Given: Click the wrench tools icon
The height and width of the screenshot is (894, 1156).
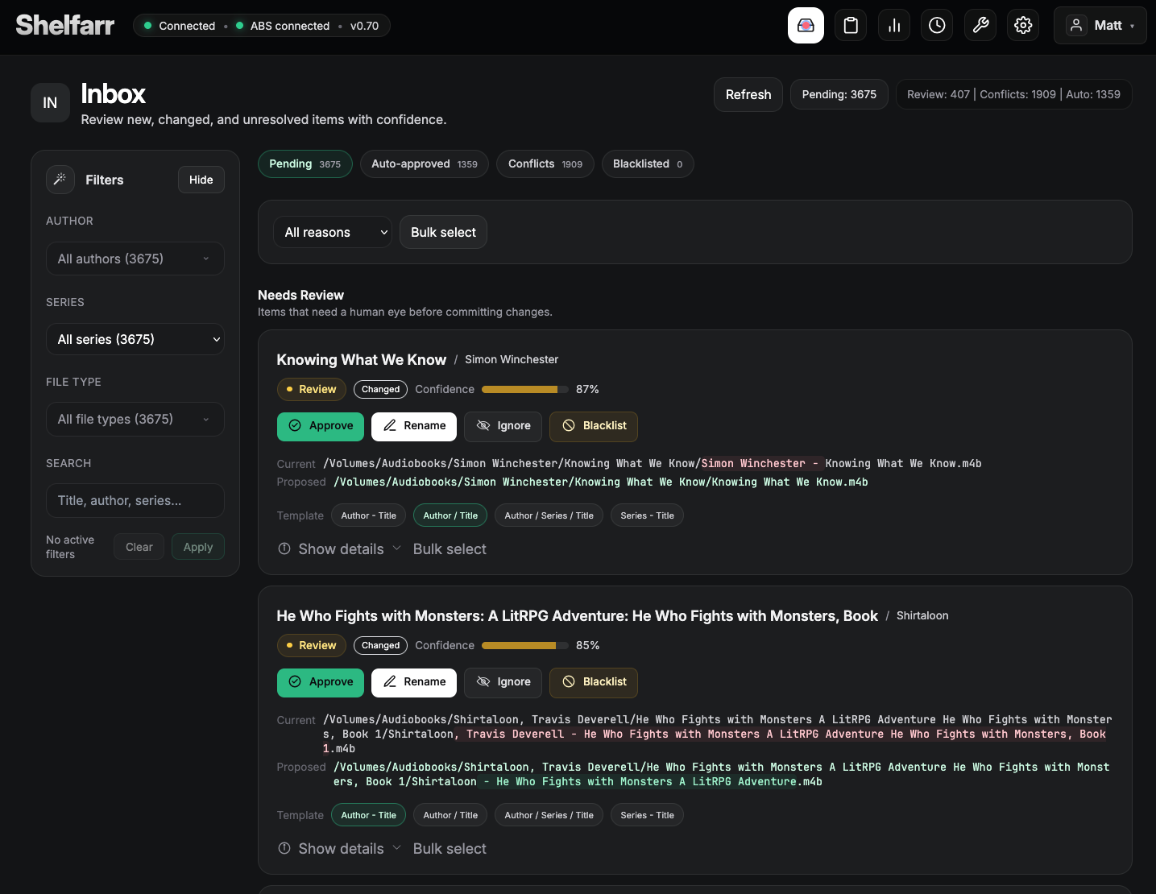Looking at the screenshot, I should 980,26.
